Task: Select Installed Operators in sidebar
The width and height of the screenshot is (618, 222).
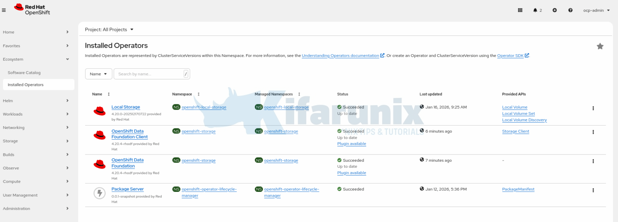Action: 38,85
